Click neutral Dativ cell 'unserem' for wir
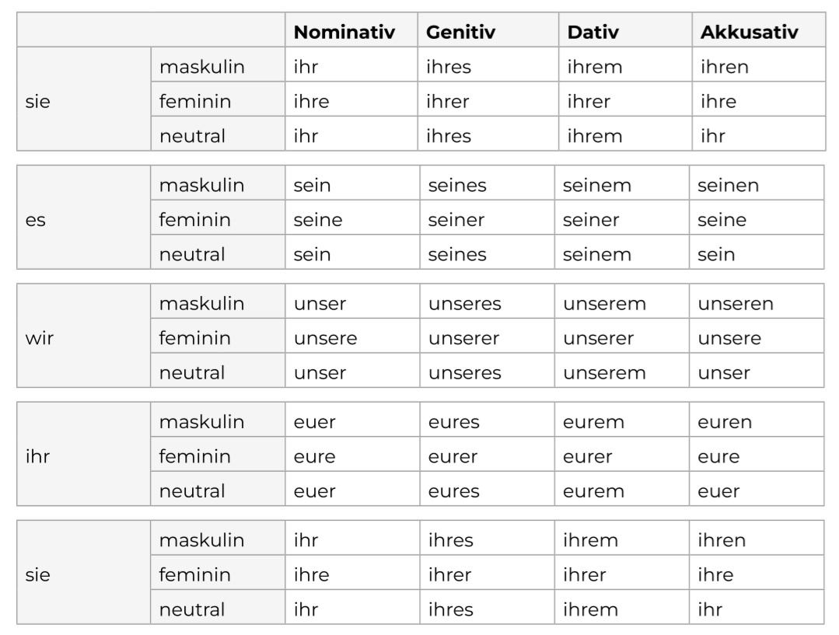Viewport: 839px width, 635px height. click(x=604, y=372)
